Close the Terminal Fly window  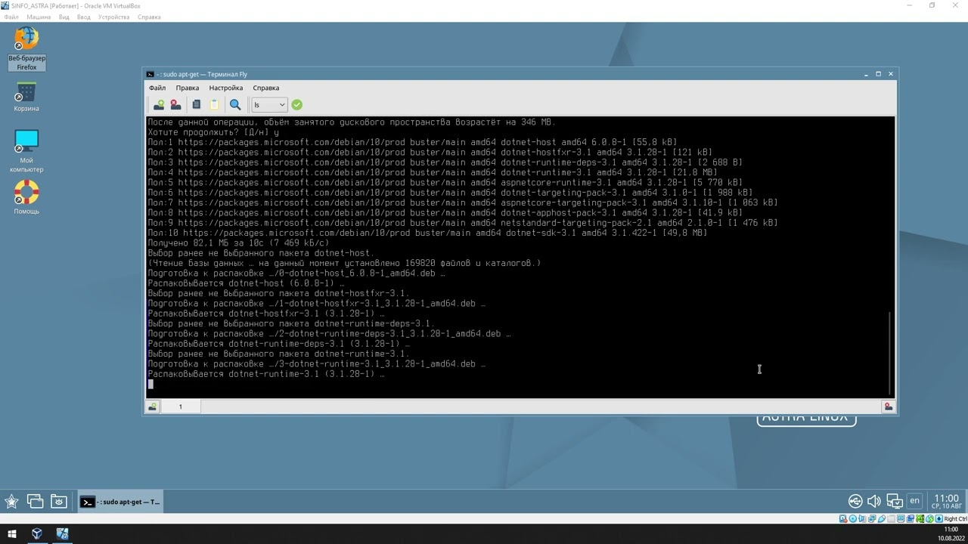(x=890, y=74)
